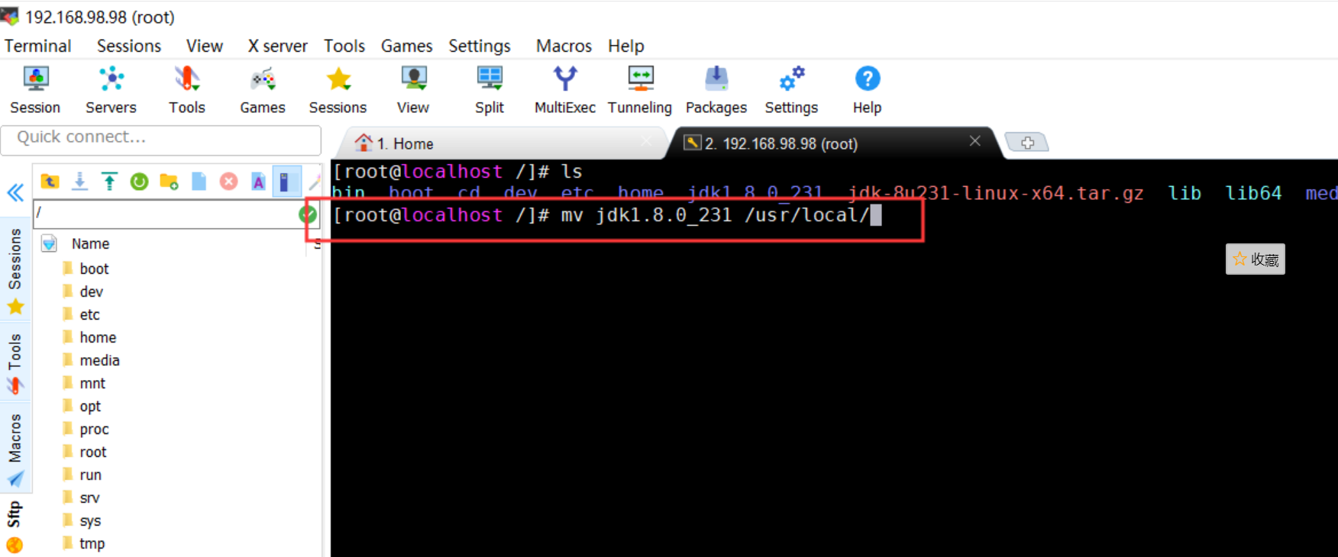The height and width of the screenshot is (557, 1338).
Task: Create a new folder in SFTP panel
Action: pyautogui.click(x=169, y=181)
